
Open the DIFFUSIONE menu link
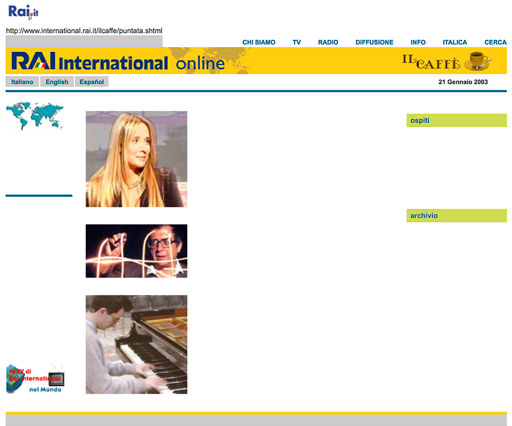tap(374, 43)
